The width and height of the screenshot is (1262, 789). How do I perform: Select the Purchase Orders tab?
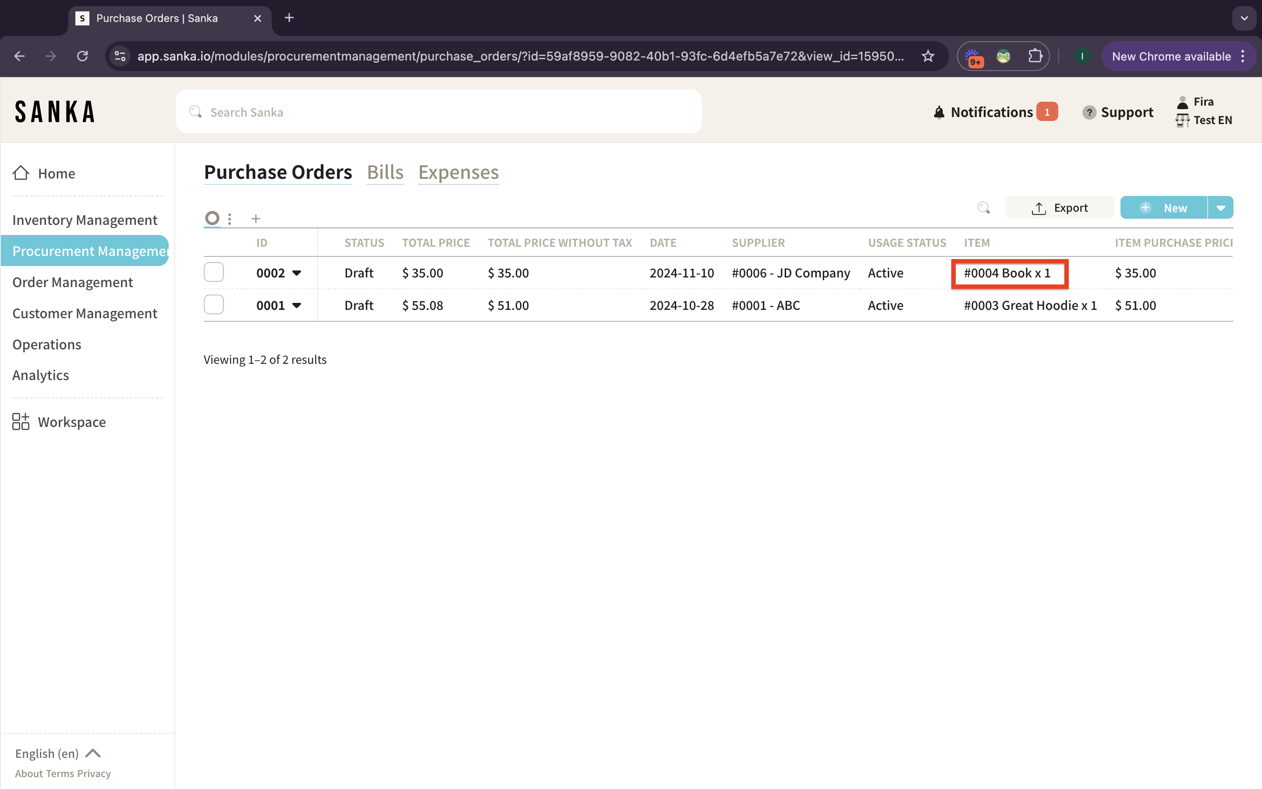click(x=278, y=172)
